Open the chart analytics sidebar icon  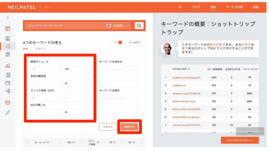coord(8,38)
